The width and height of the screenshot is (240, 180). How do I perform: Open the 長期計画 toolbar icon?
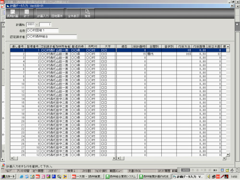pyautogui.click(x=12, y=13)
